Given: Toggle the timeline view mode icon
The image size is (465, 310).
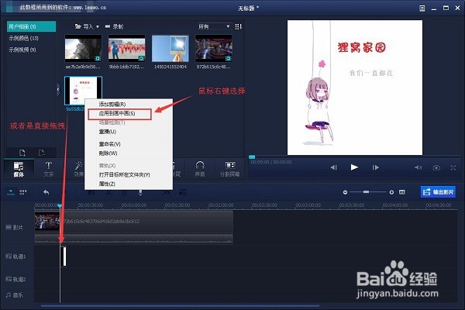Looking at the screenshot, I should point(11,192).
